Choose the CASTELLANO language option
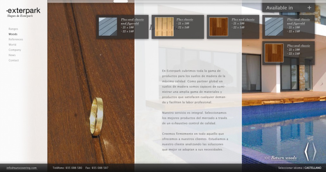The width and height of the screenshot is (326, 172). [x=313, y=168]
